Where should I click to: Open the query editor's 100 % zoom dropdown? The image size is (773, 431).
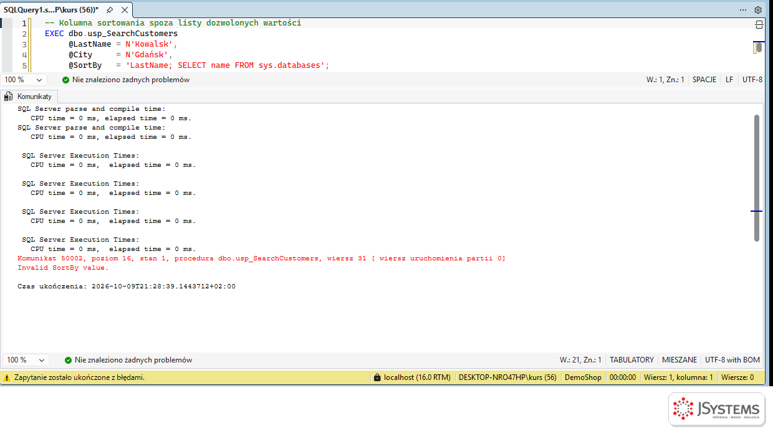[x=25, y=80]
